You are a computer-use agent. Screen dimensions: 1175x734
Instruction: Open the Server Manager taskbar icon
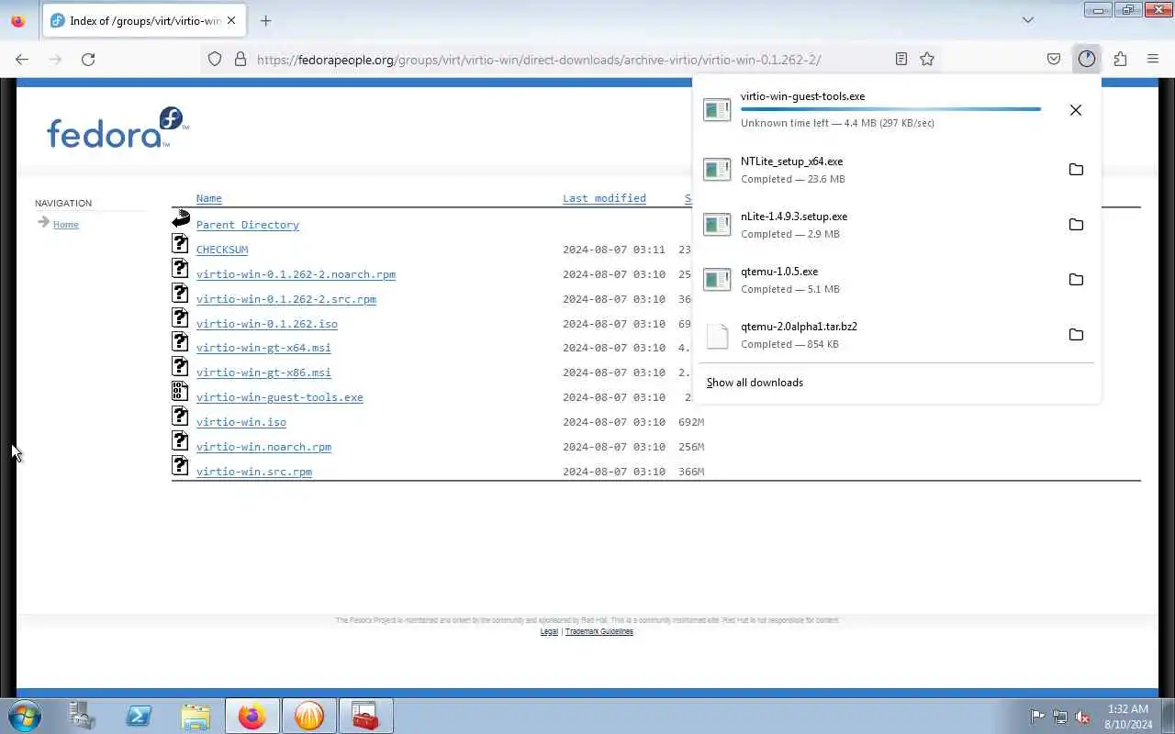click(x=82, y=716)
